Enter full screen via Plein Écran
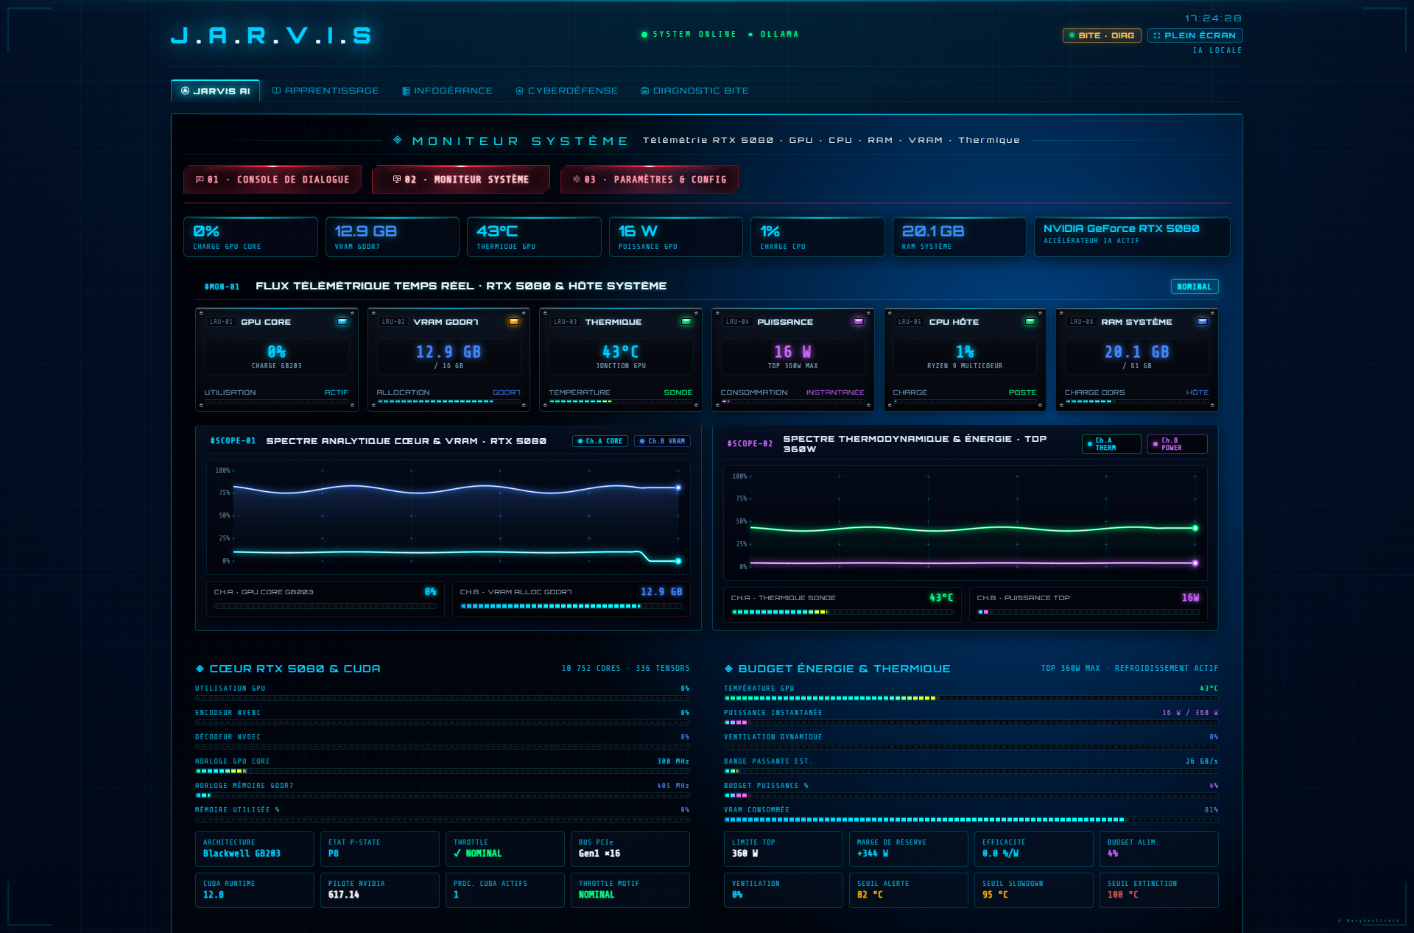 point(1195,35)
